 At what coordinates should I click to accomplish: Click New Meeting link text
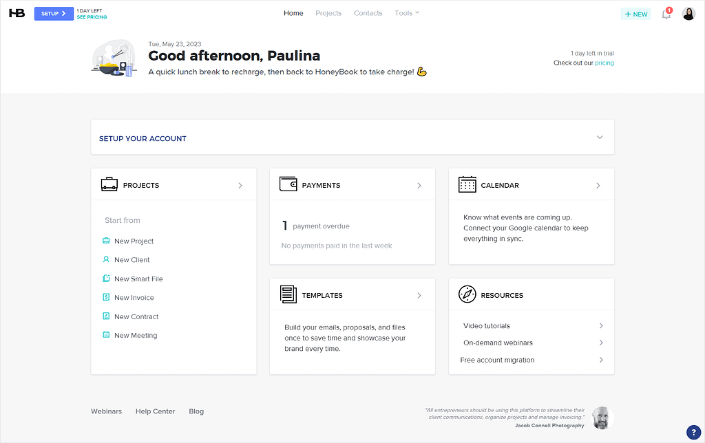point(136,336)
